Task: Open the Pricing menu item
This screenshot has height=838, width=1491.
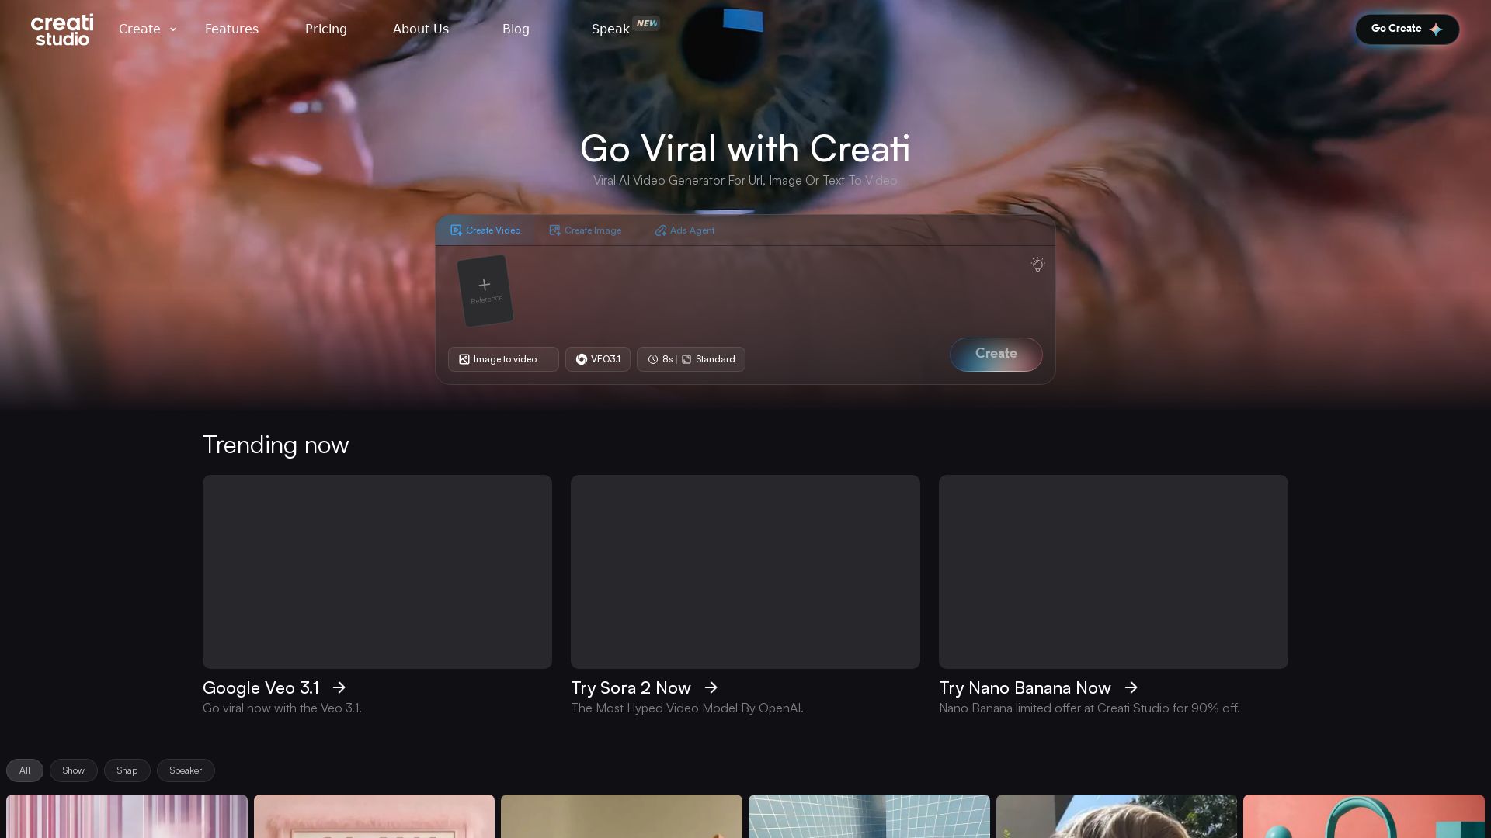Action: pos(325,29)
